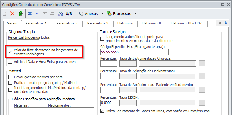Screen dimensions: 232x115
Task: Uncheck Utiliza Faturamento de Gases em Litros
Action: pos(102,111)
